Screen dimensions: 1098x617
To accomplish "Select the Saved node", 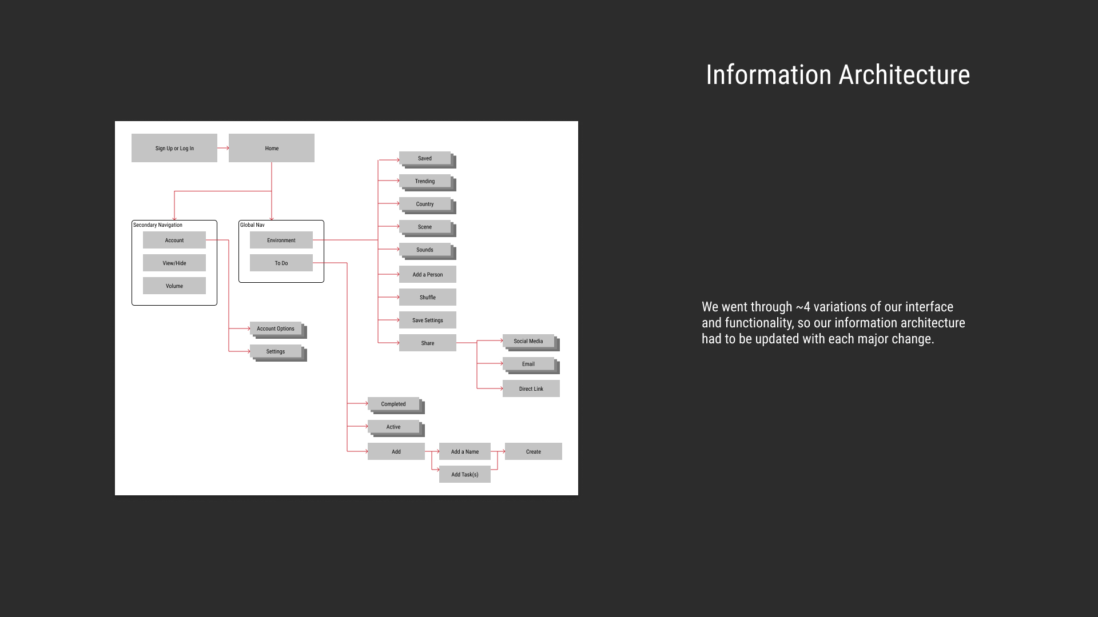I will tap(425, 158).
